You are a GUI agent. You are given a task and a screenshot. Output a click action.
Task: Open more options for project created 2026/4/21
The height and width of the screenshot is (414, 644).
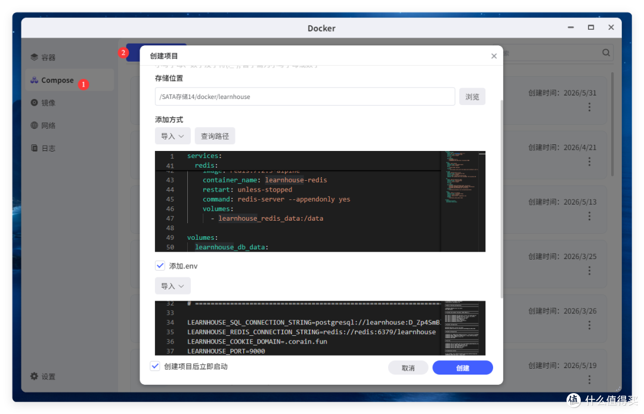[589, 162]
